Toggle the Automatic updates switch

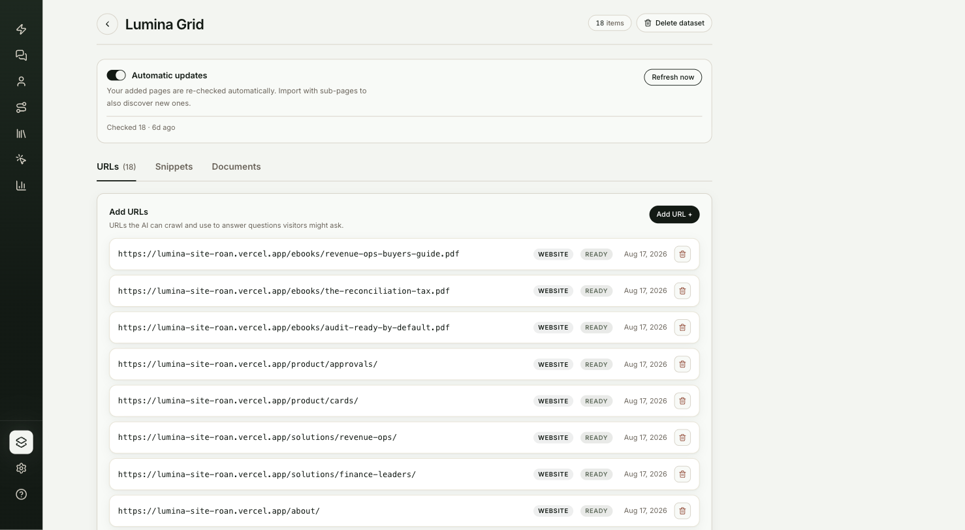tap(116, 75)
